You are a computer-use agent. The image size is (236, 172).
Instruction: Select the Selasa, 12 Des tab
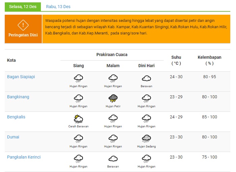tap(23, 7)
